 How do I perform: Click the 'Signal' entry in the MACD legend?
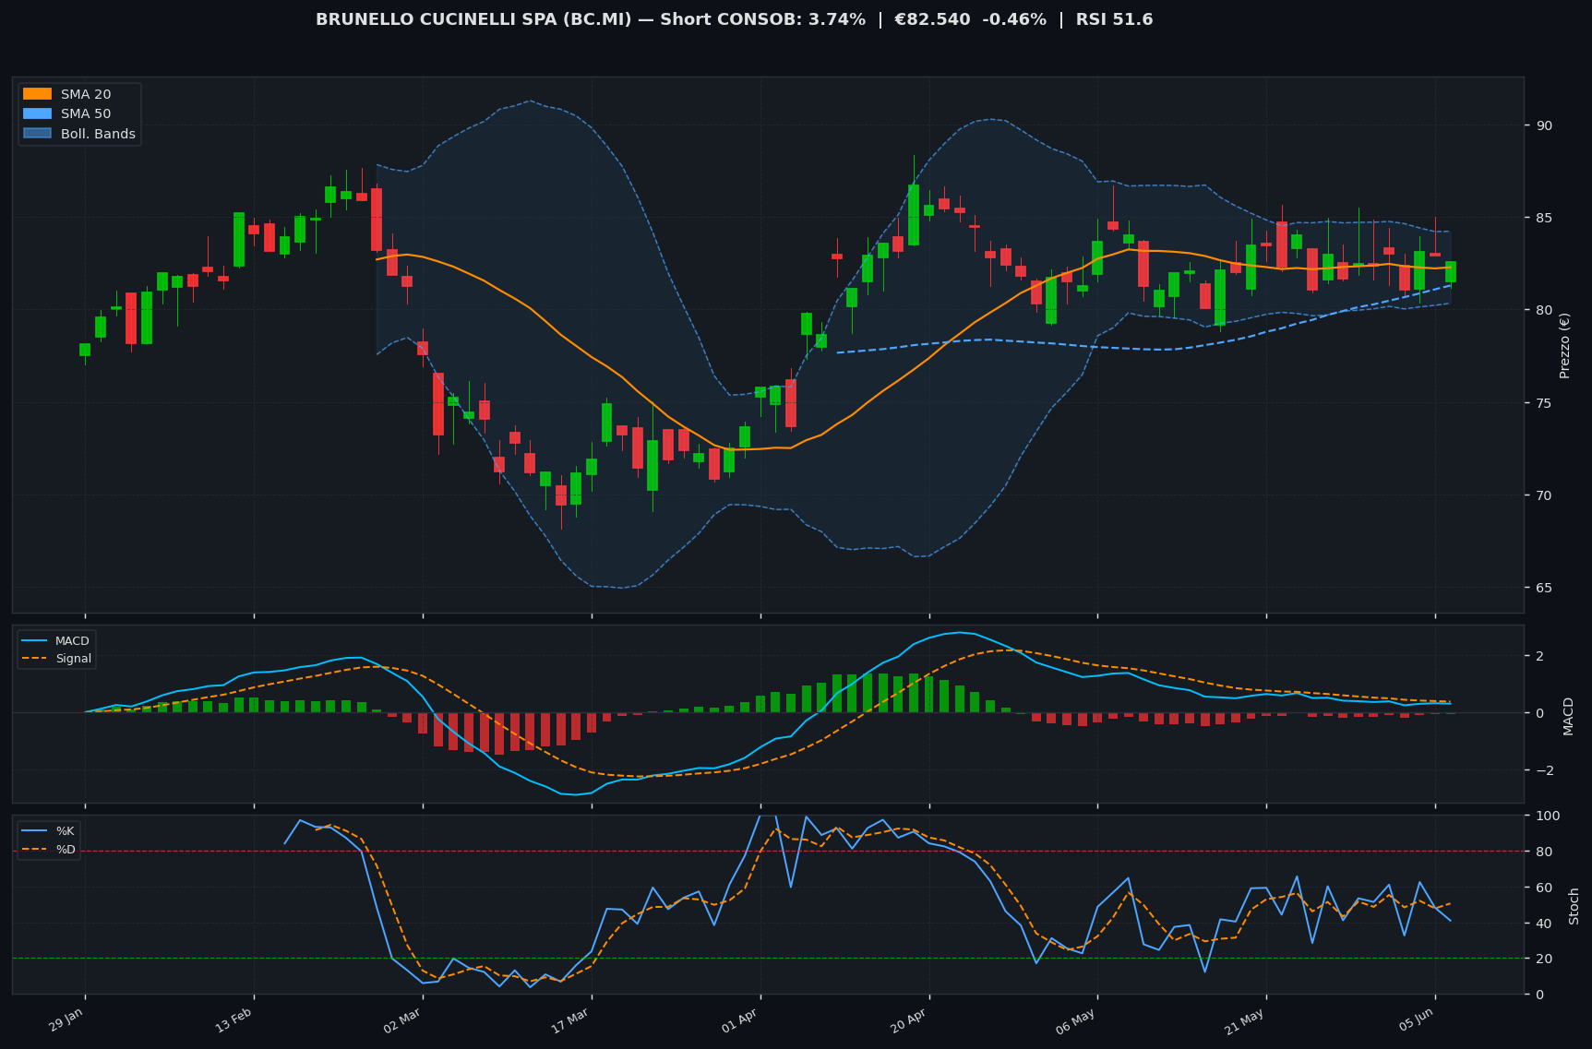coord(73,659)
